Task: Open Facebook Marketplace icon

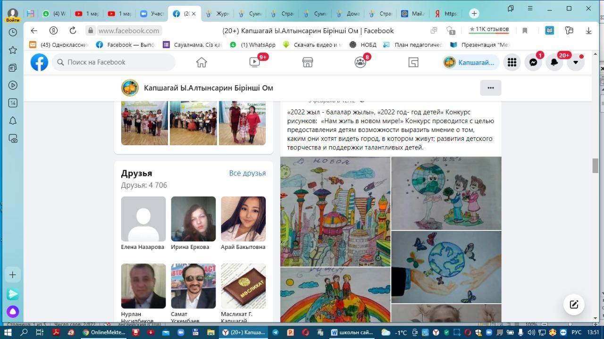Action: point(308,62)
